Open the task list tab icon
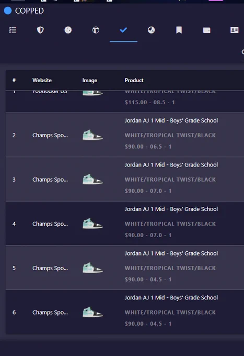Image resolution: width=244 pixels, height=356 pixels. 13,30
